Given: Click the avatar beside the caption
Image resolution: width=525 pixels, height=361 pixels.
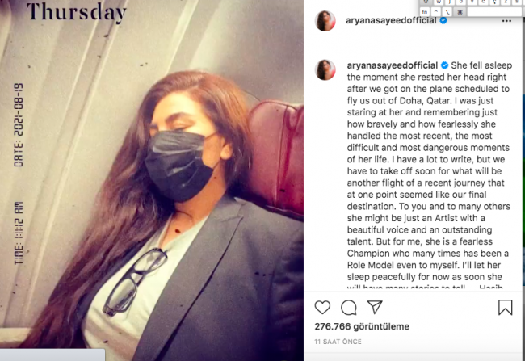Looking at the screenshot, I should [x=325, y=70].
